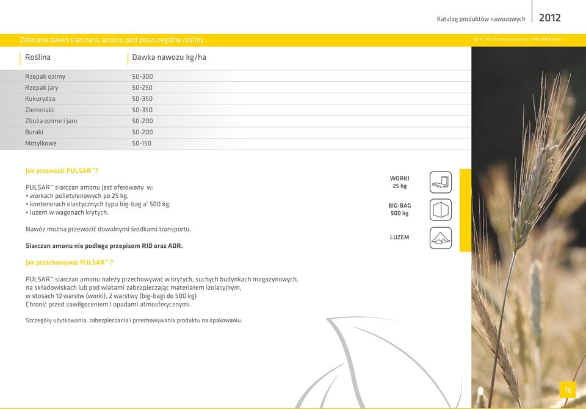Click the LUZEM bulk pile icon
The width and height of the screenshot is (586, 409).
tap(441, 238)
